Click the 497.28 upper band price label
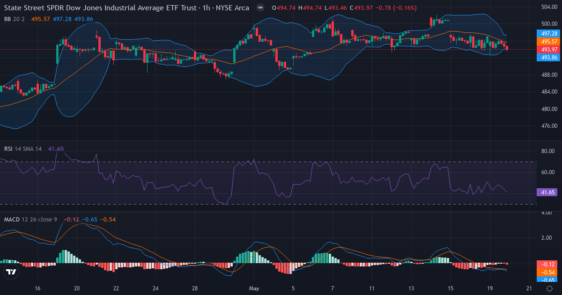Viewport: 562px width, 295px height. pos(548,34)
